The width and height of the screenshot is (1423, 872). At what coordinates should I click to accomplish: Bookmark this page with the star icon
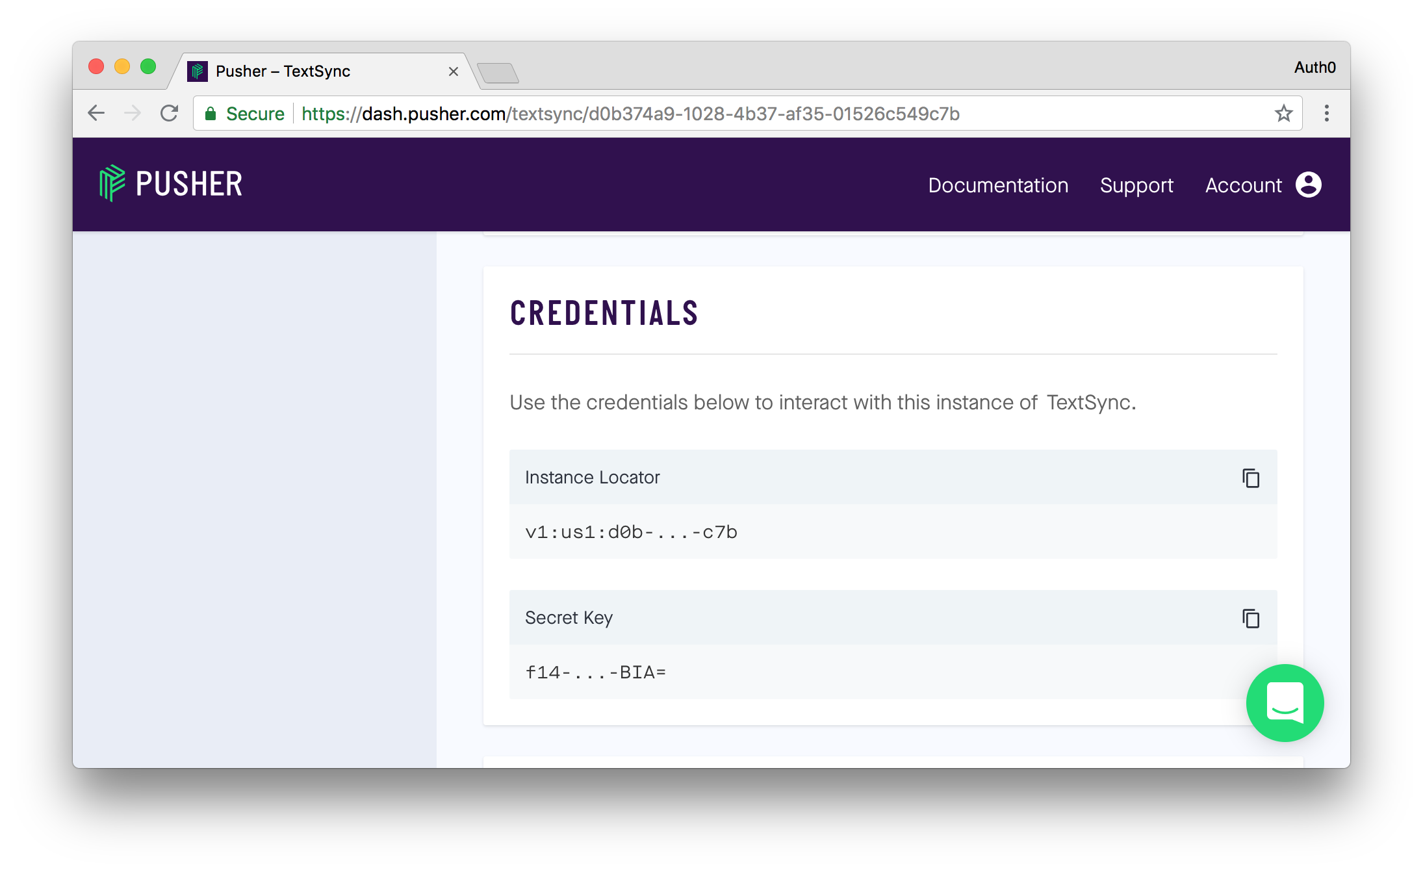point(1283,114)
